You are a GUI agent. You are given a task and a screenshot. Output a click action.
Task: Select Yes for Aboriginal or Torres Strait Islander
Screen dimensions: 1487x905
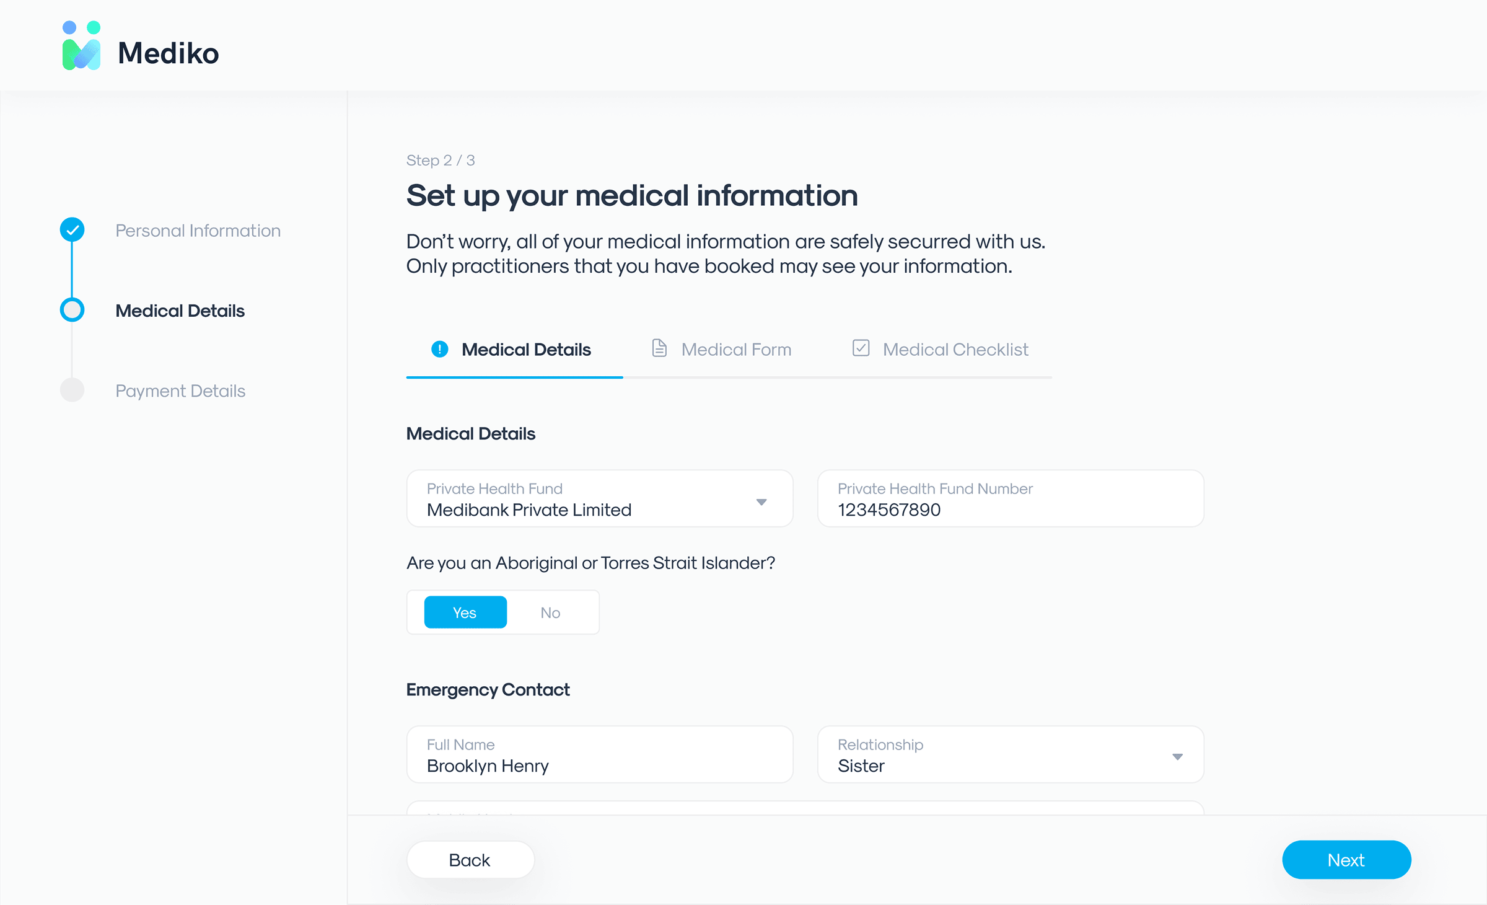click(465, 612)
